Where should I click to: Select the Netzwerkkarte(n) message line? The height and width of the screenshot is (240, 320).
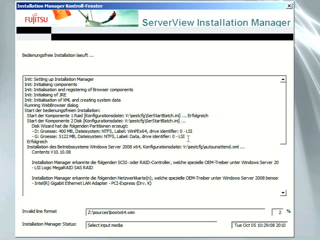coord(155,178)
